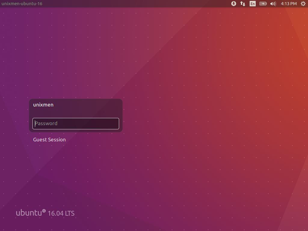Click the Password input field

coord(76,124)
